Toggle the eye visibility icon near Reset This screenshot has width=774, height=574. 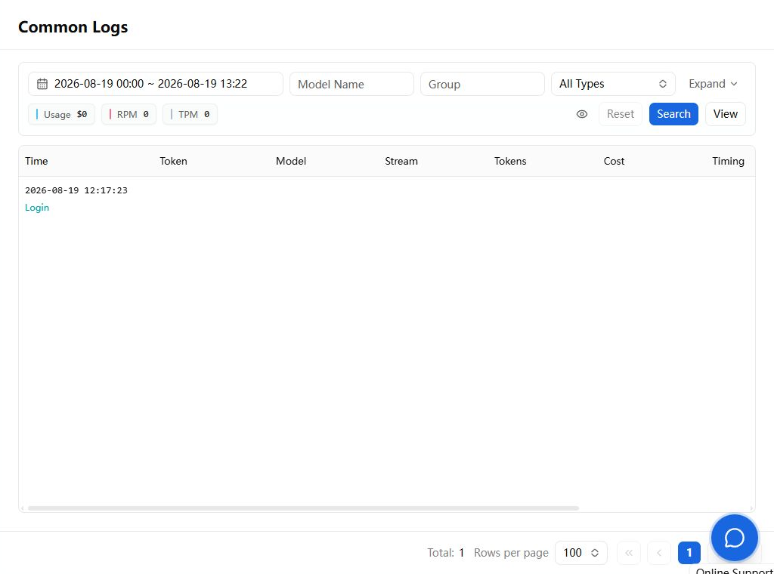pyautogui.click(x=582, y=114)
